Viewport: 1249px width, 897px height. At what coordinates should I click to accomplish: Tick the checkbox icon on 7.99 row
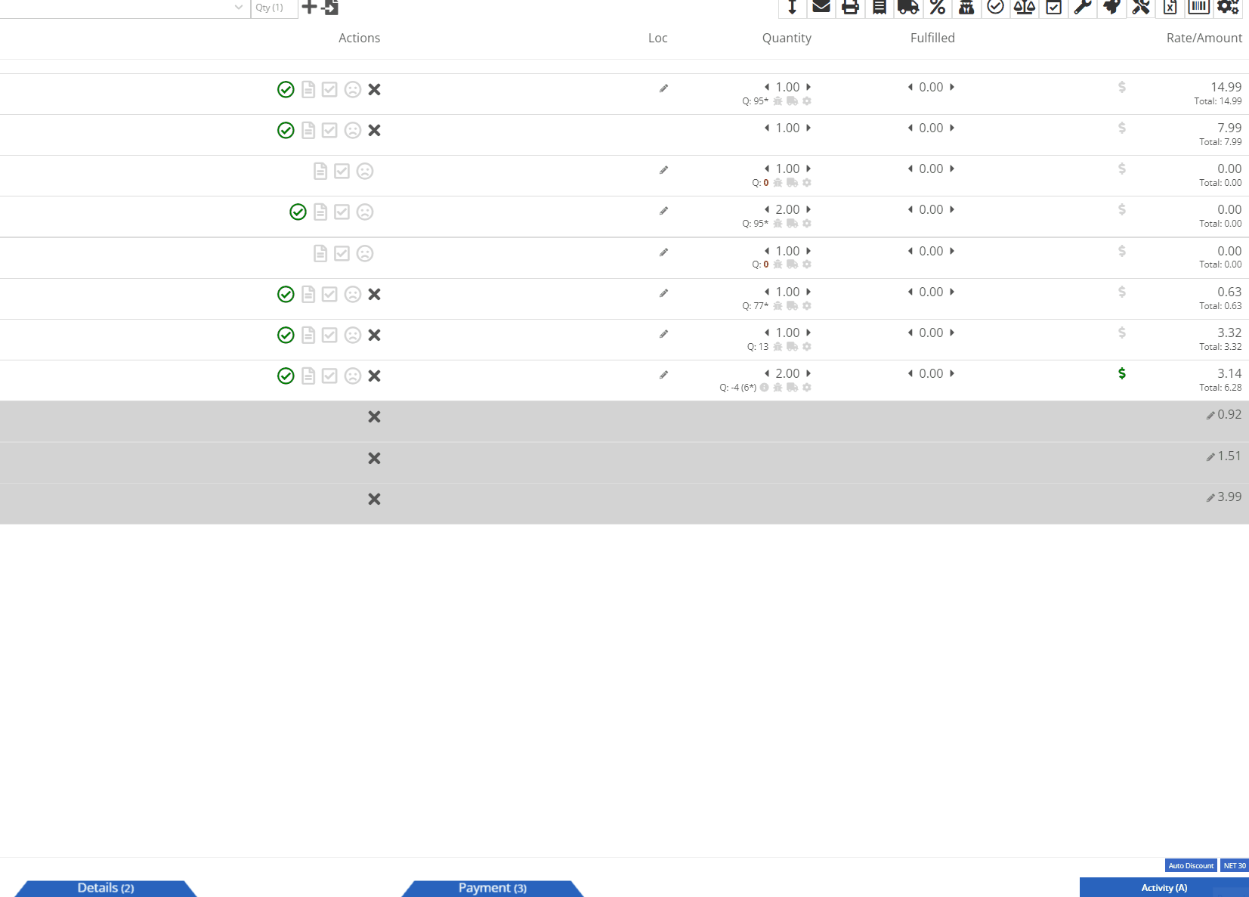point(329,130)
